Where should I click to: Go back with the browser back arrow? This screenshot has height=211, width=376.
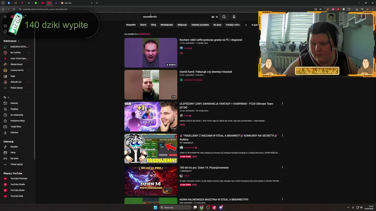3,9
